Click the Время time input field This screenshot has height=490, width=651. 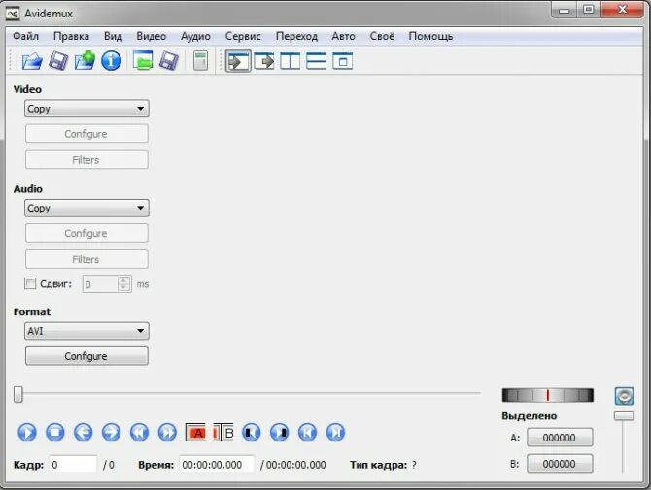(x=217, y=465)
